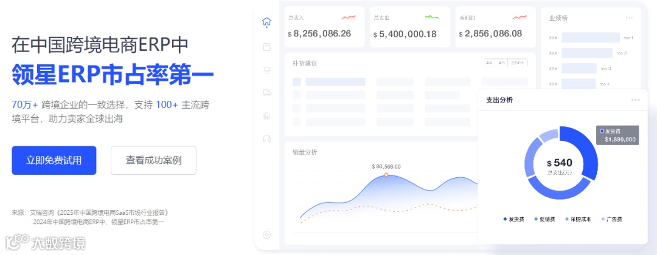Click the 大数跨境 logo at bottom left
Image resolution: width=657 pixels, height=255 pixels.
pos(45,243)
